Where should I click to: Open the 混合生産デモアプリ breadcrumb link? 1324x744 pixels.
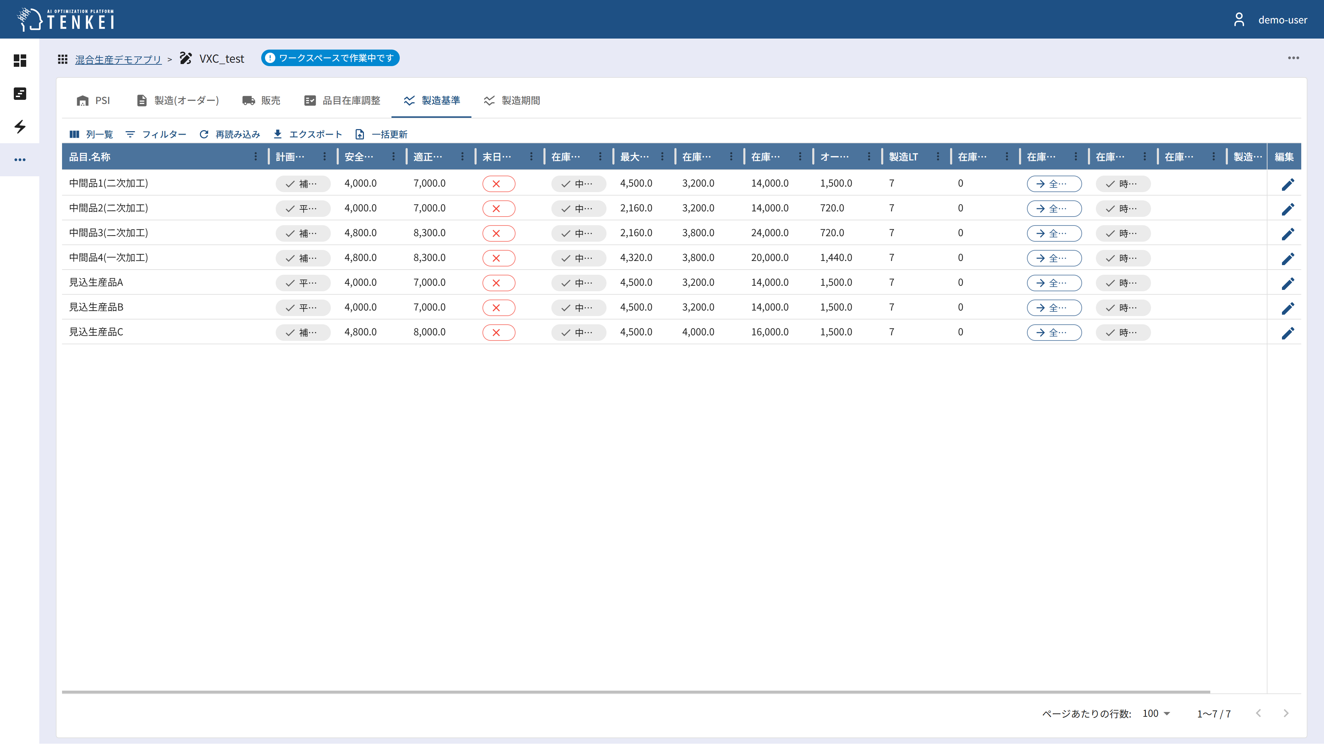(118, 59)
